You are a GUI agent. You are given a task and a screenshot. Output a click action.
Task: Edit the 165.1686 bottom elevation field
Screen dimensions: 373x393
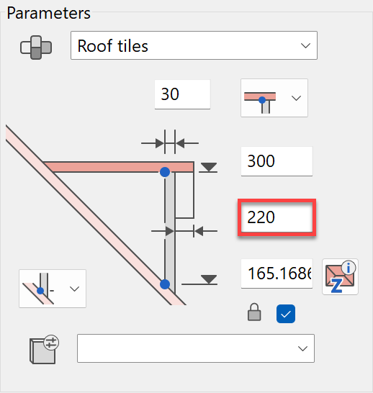[277, 274]
